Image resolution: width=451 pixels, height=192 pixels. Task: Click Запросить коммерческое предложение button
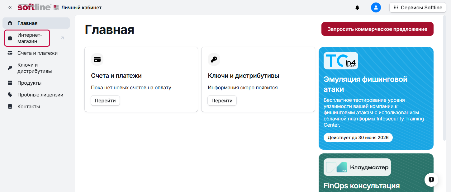[x=377, y=29]
